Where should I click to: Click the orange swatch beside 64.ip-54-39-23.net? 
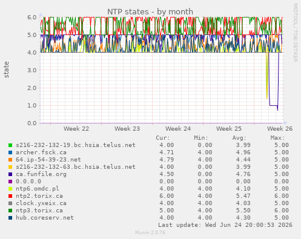point(10,160)
